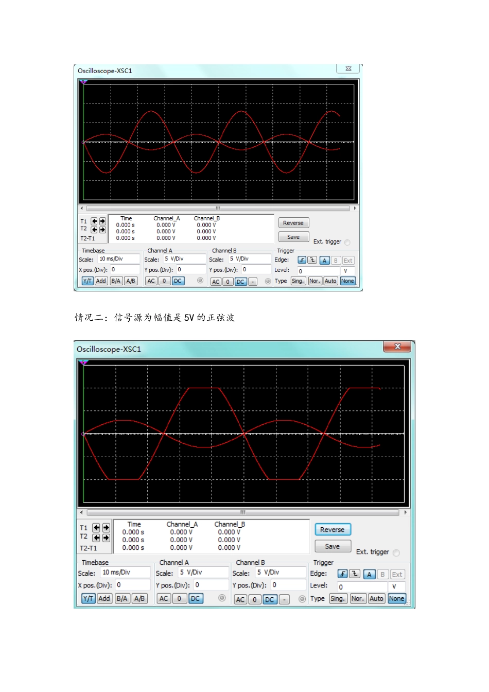Open Channel A Scale 5 V/Div field, top oscilloscope
Screen dimensions: 489x692
pos(184,259)
